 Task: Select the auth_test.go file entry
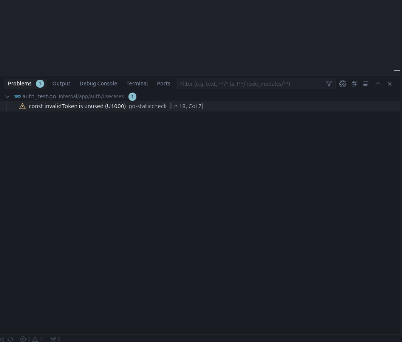point(39,96)
